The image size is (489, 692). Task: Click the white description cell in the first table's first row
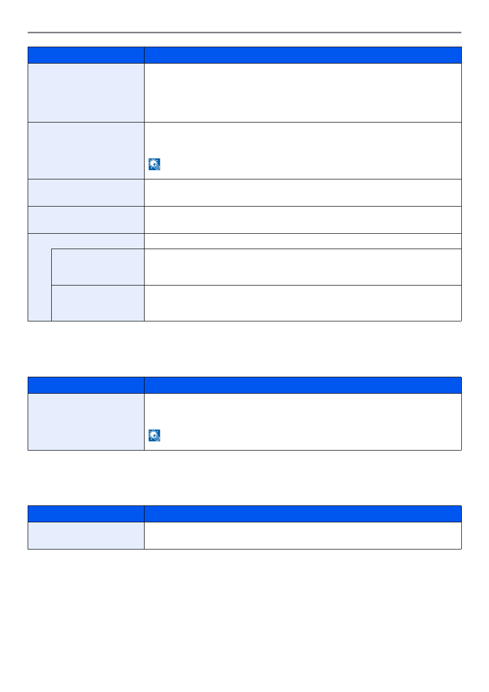coord(303,93)
